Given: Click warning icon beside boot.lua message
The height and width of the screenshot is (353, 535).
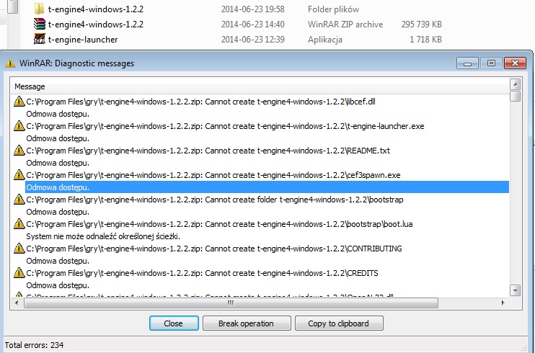Looking at the screenshot, I should [x=19, y=224].
